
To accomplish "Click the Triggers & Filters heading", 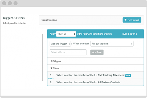I will pyautogui.click(x=14, y=18).
